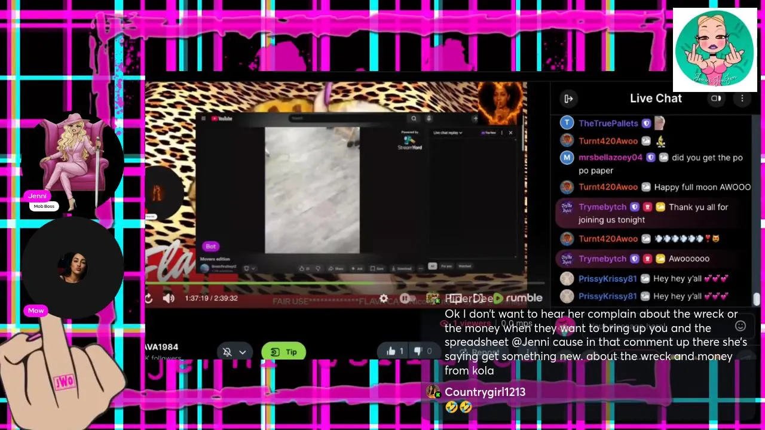Like the stream with thumbs up
This screenshot has height=430, width=765.
click(395, 351)
